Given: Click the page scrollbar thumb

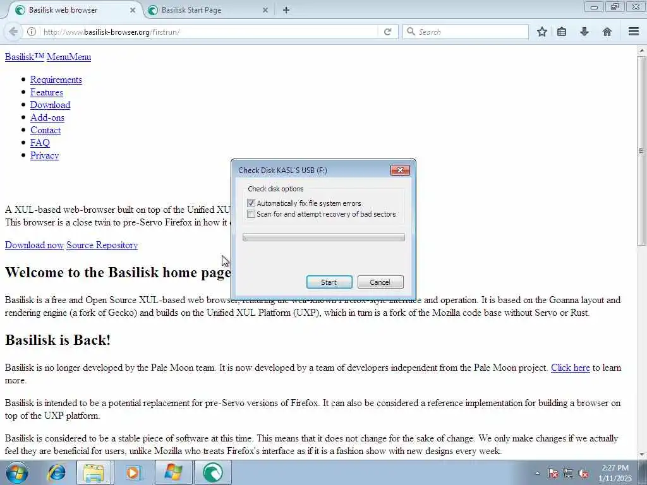Looking at the screenshot, I should click(641, 150).
